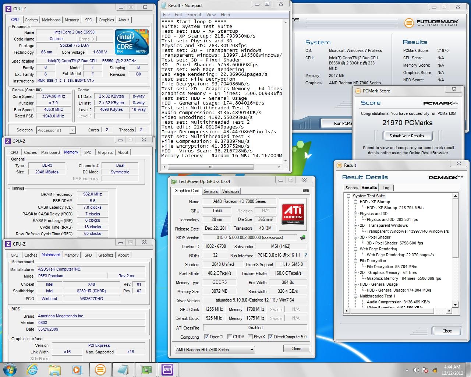Screen dimensions: 471x377
Task: Click the network signal tray icon
Action: click(x=433, y=370)
